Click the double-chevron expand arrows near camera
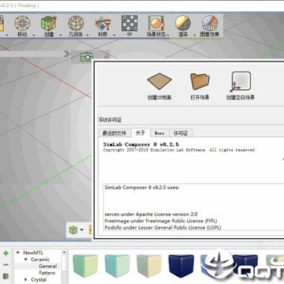This screenshot has height=284, width=284. (67, 54)
